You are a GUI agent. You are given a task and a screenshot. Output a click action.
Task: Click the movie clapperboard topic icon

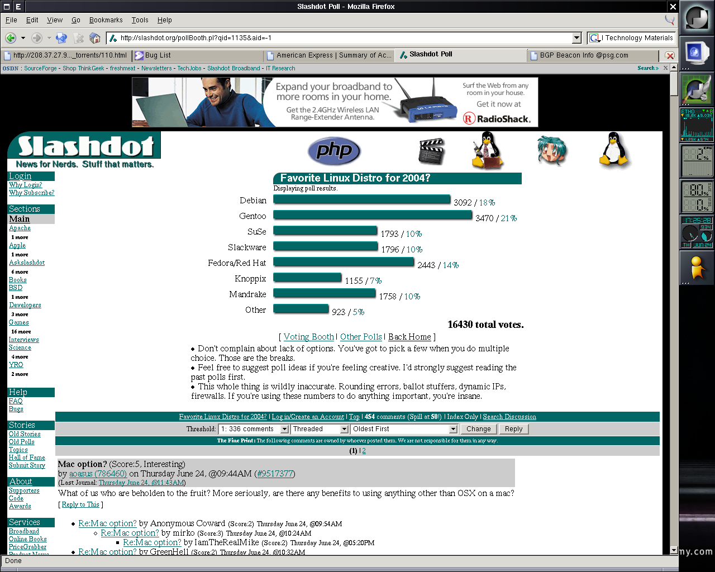click(x=431, y=151)
